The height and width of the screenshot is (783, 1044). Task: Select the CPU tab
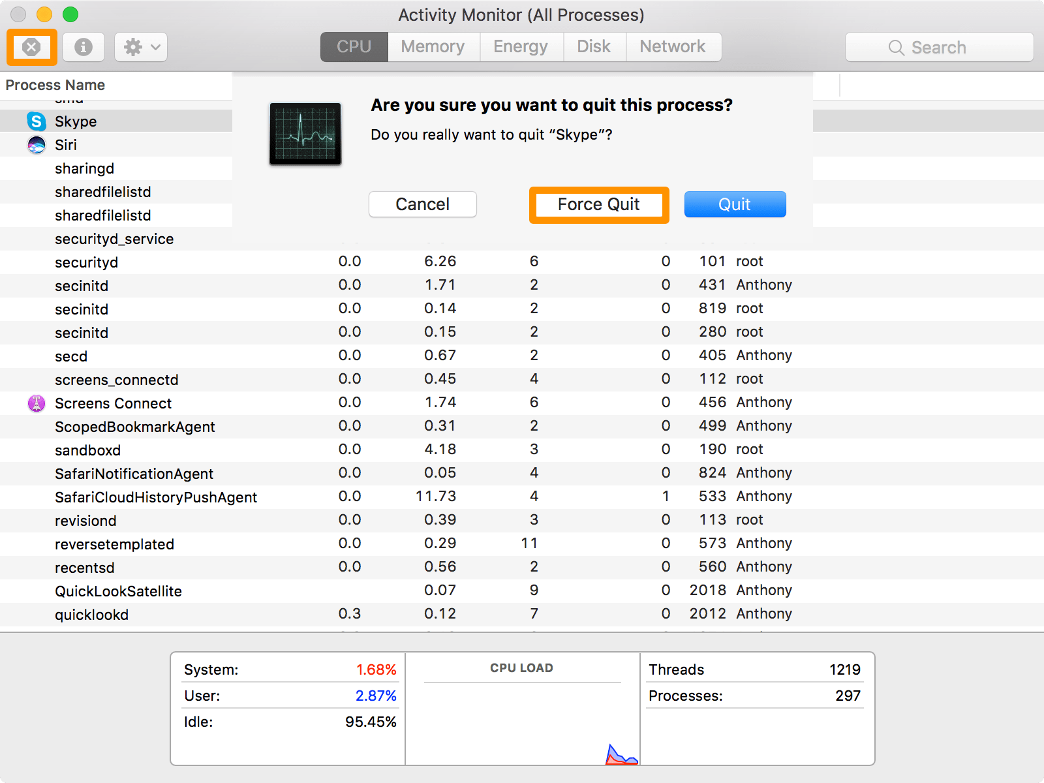pyautogui.click(x=353, y=46)
